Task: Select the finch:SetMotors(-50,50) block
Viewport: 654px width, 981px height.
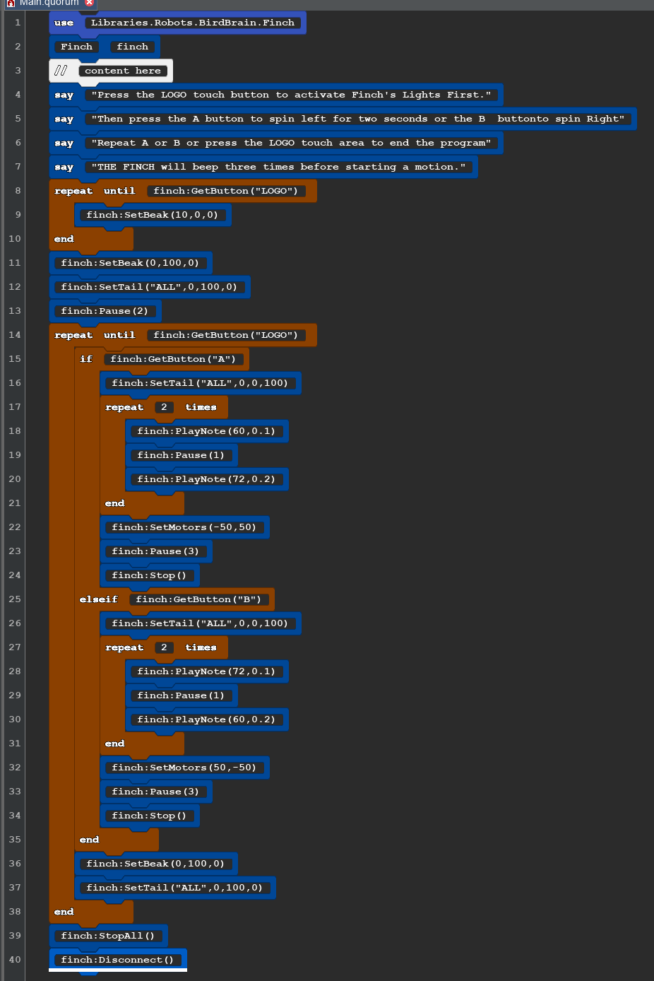Action: pyautogui.click(x=185, y=527)
